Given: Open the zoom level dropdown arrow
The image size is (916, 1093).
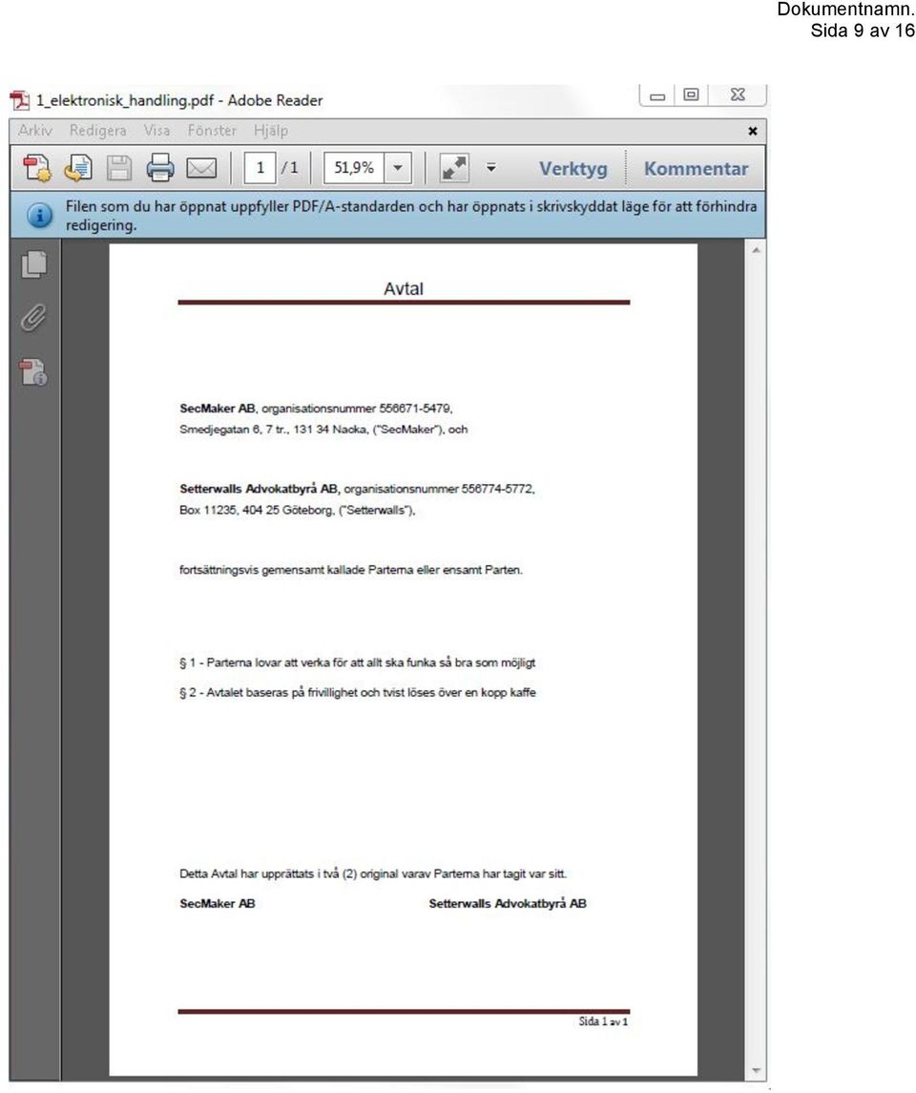Looking at the screenshot, I should pyautogui.click(x=398, y=168).
